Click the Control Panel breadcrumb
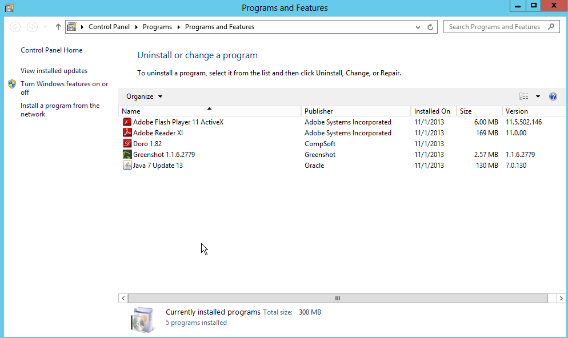This screenshot has height=338, width=568. (109, 27)
